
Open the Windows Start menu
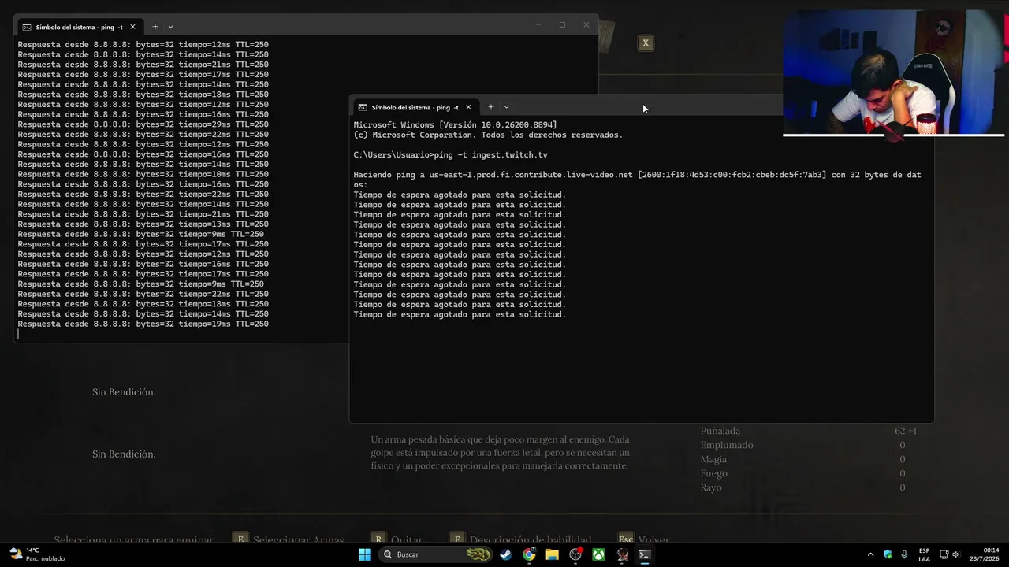click(365, 554)
